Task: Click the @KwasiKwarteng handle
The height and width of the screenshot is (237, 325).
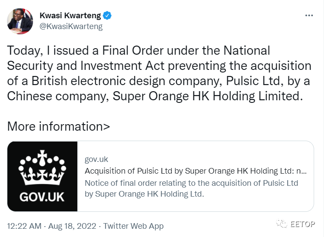Action: click(x=71, y=26)
